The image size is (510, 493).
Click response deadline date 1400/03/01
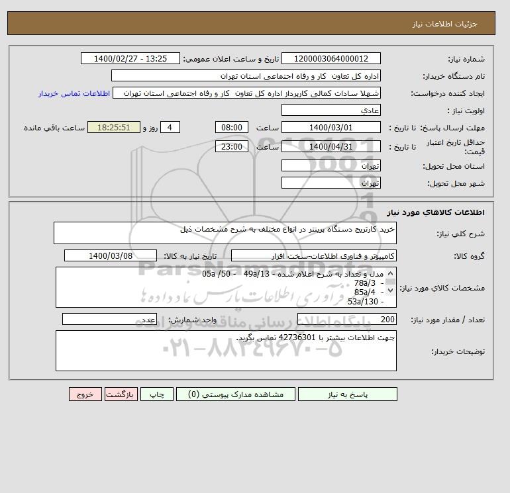click(331, 128)
